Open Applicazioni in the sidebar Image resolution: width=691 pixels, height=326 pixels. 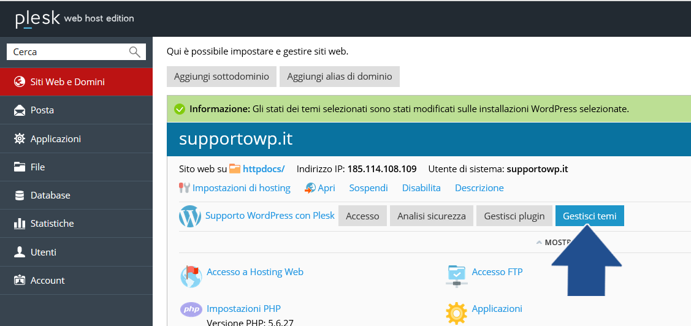pyautogui.click(x=76, y=138)
